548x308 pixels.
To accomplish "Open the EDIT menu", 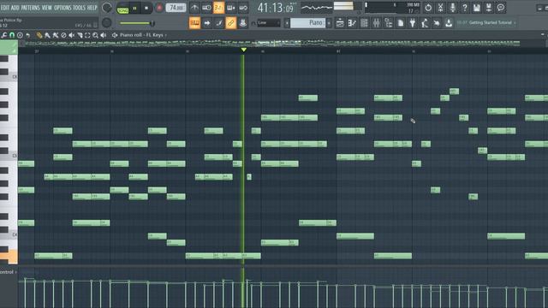I will (5, 8).
